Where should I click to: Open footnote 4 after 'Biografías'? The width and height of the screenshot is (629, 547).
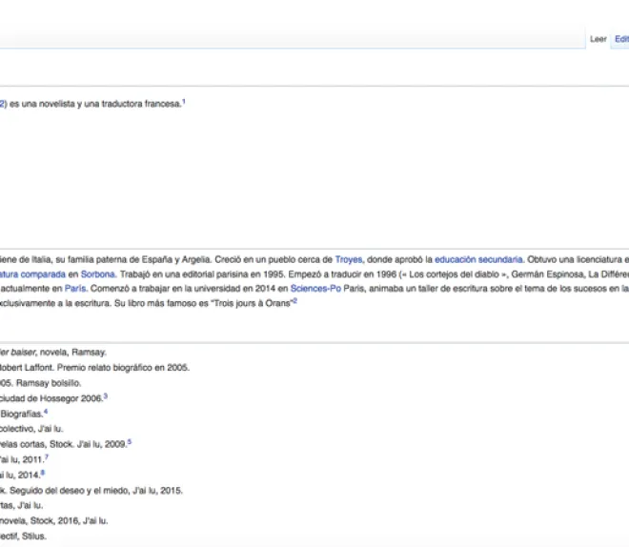pyautogui.click(x=46, y=412)
